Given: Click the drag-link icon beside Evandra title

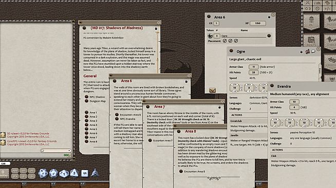Looking at the screenshot, I should click(x=272, y=86).
